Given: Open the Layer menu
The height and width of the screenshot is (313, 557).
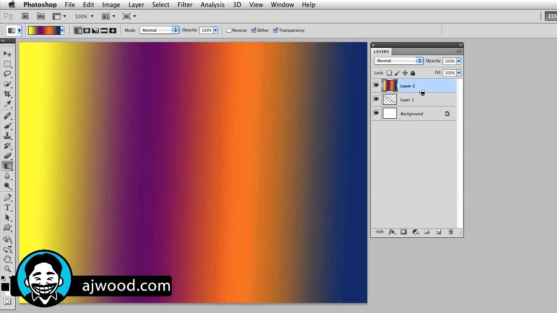Looking at the screenshot, I should pyautogui.click(x=136, y=5).
